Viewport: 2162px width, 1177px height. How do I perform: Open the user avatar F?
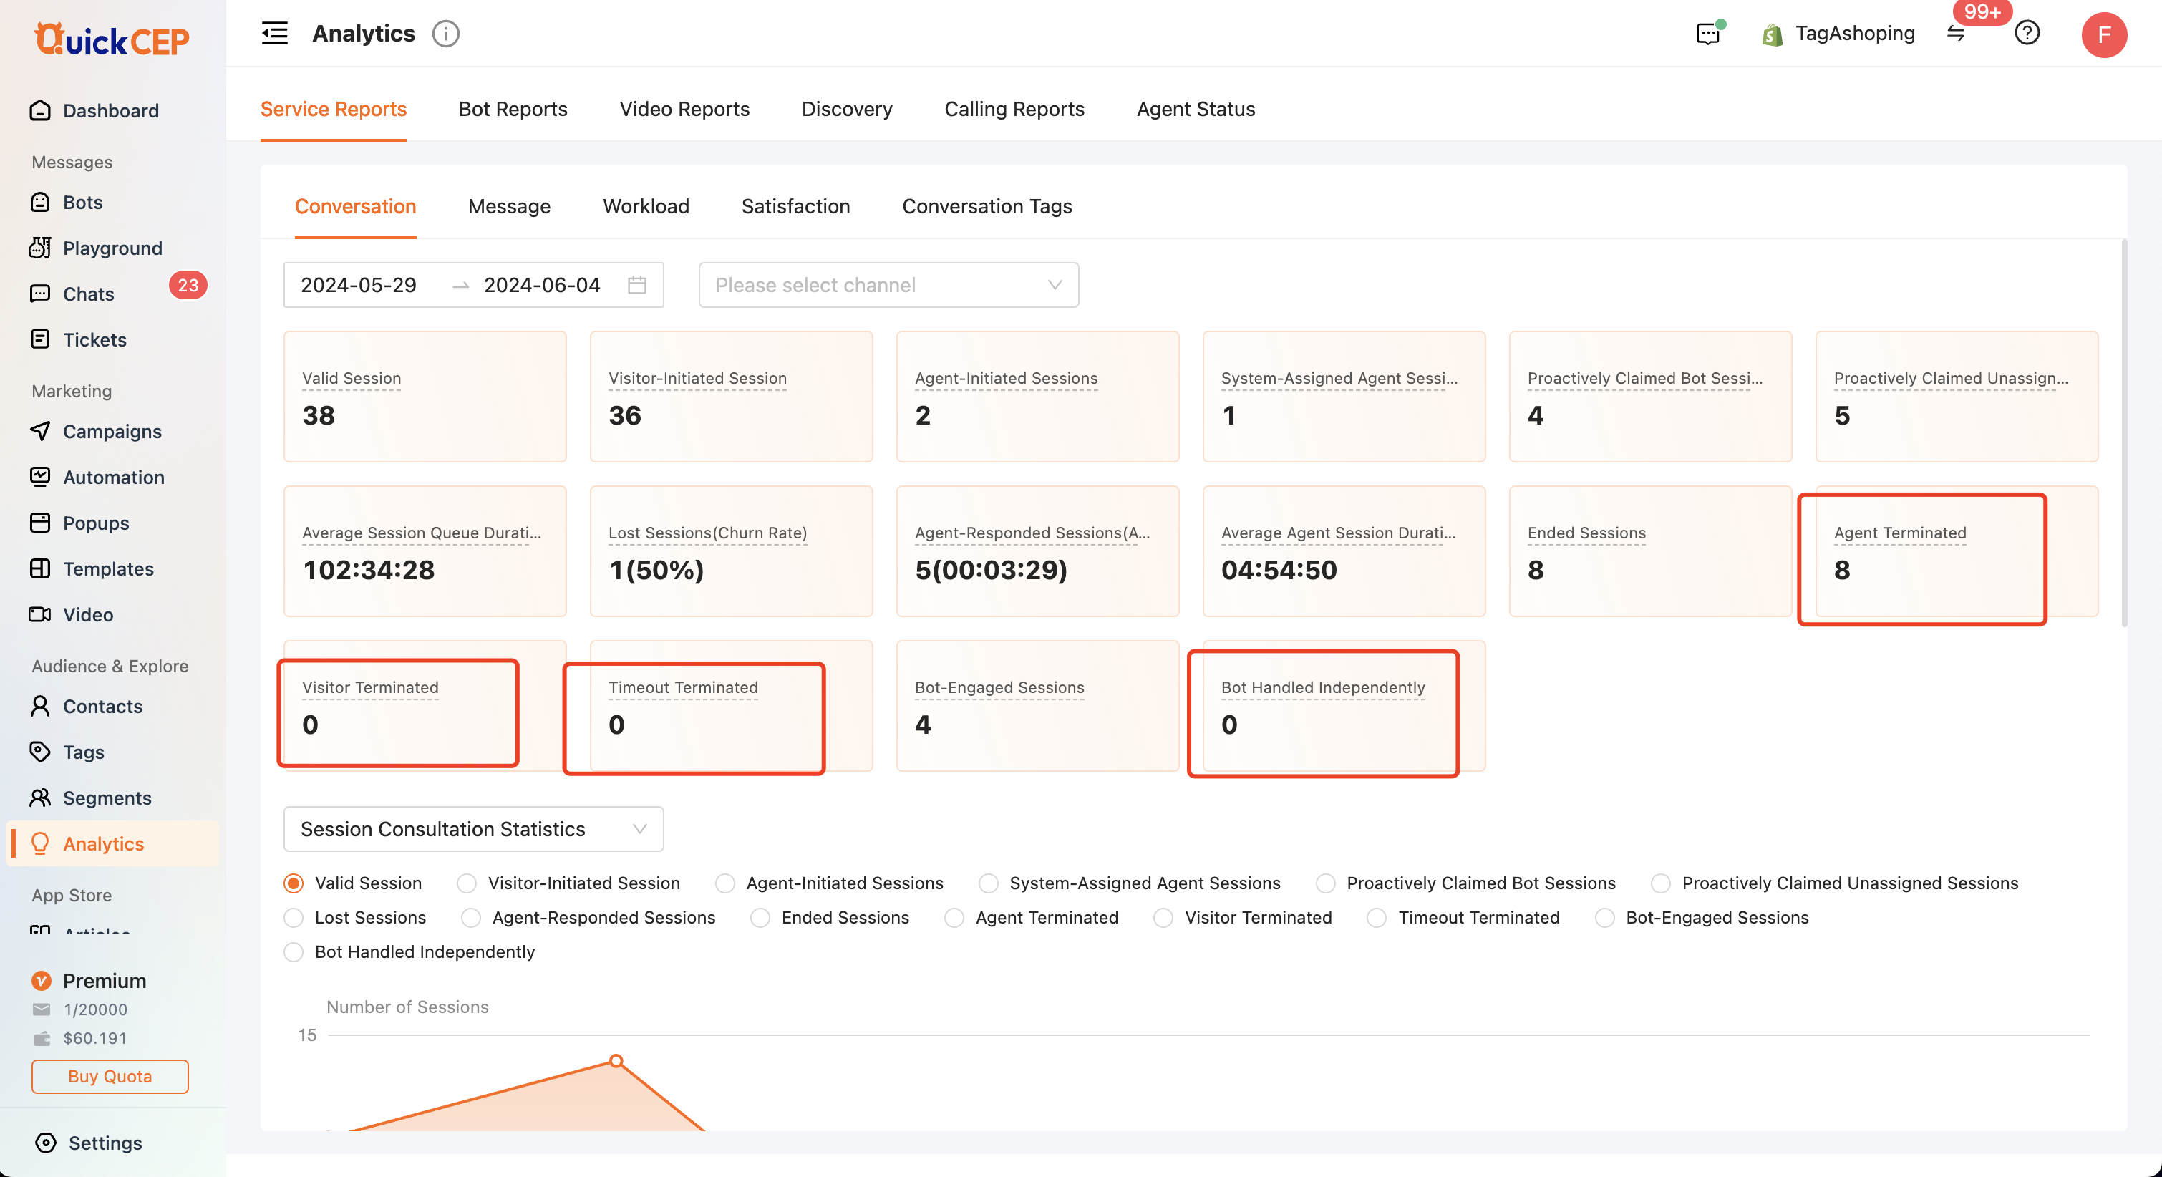[2103, 34]
